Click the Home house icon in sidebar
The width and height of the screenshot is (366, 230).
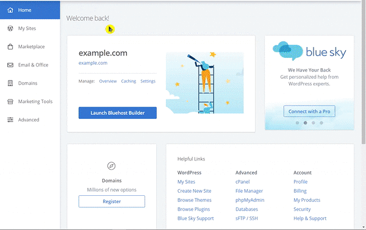[x=10, y=10]
